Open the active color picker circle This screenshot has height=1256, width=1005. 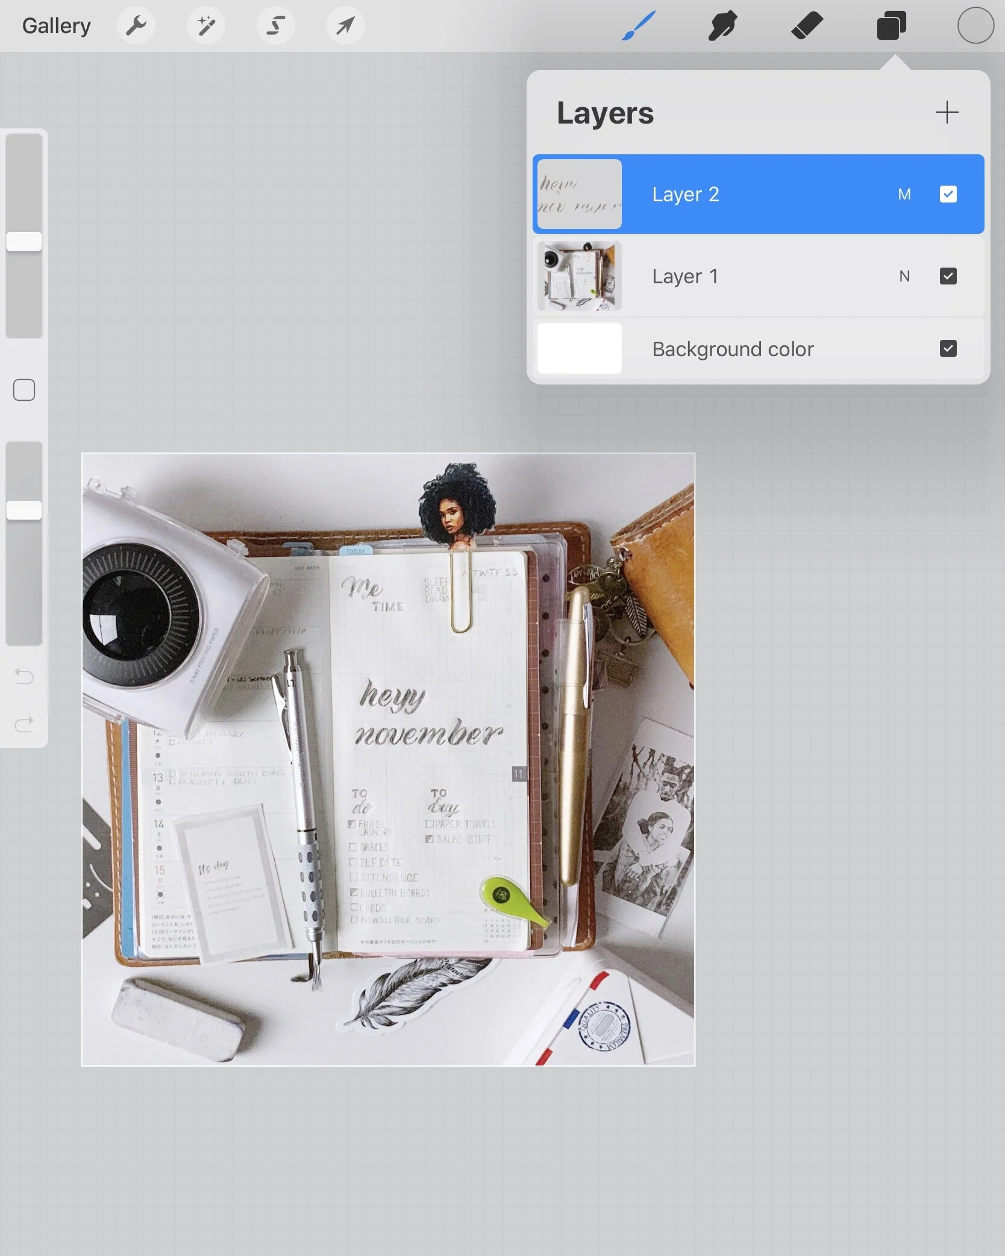[x=974, y=25]
